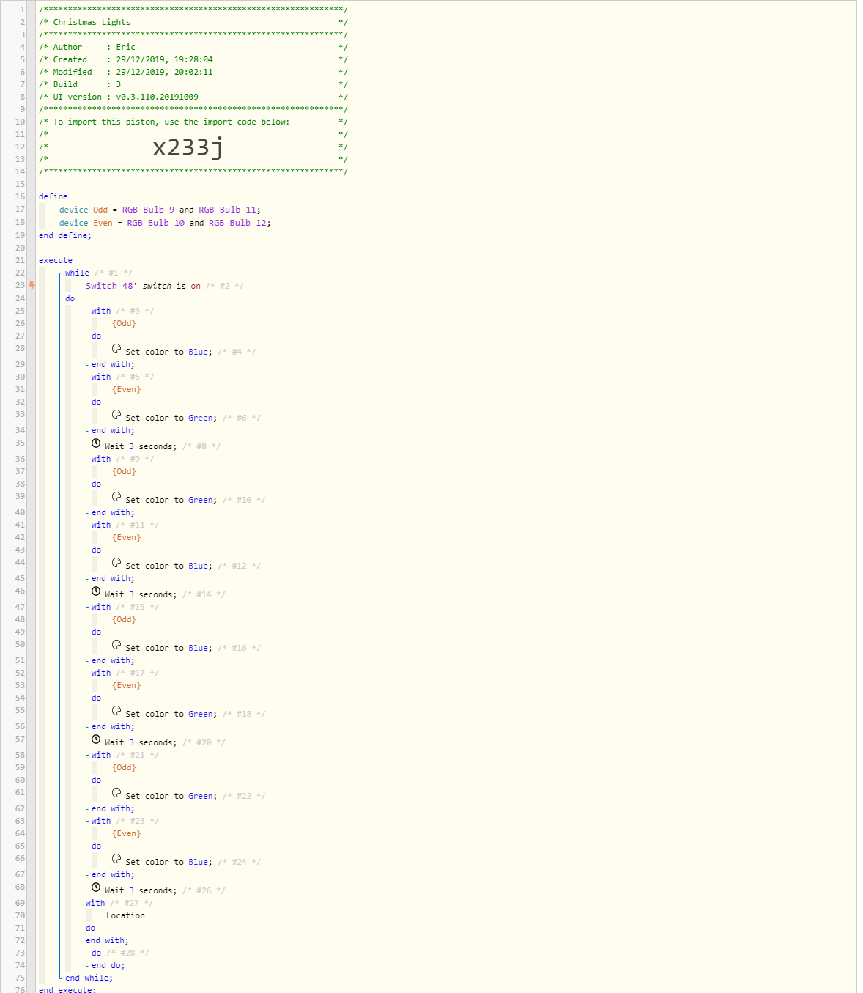Click line number 22 in the gutter
The image size is (863, 993).
pyautogui.click(x=20, y=273)
